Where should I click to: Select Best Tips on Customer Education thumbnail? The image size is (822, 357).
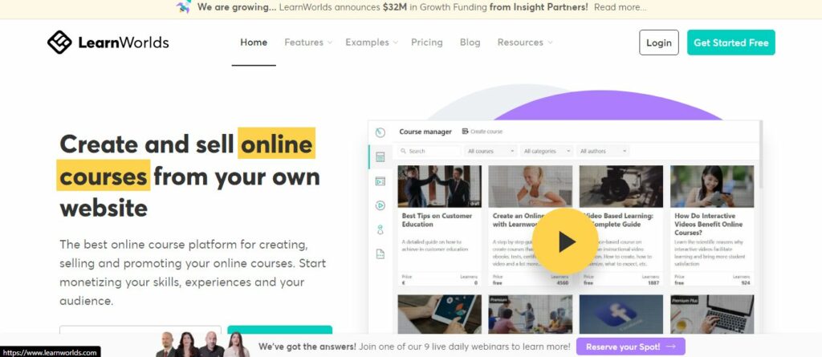coord(439,187)
